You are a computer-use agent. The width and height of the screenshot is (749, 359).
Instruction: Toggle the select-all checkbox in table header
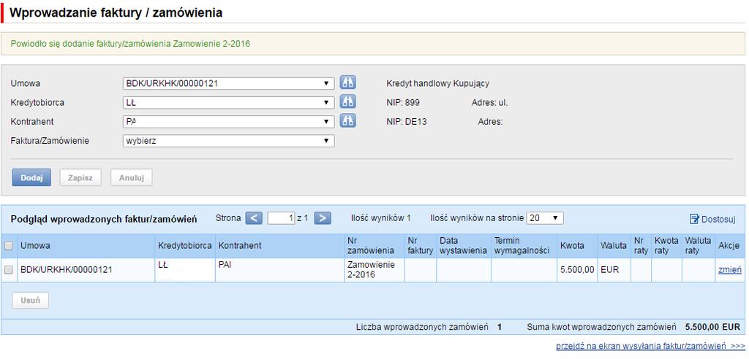[x=8, y=246]
